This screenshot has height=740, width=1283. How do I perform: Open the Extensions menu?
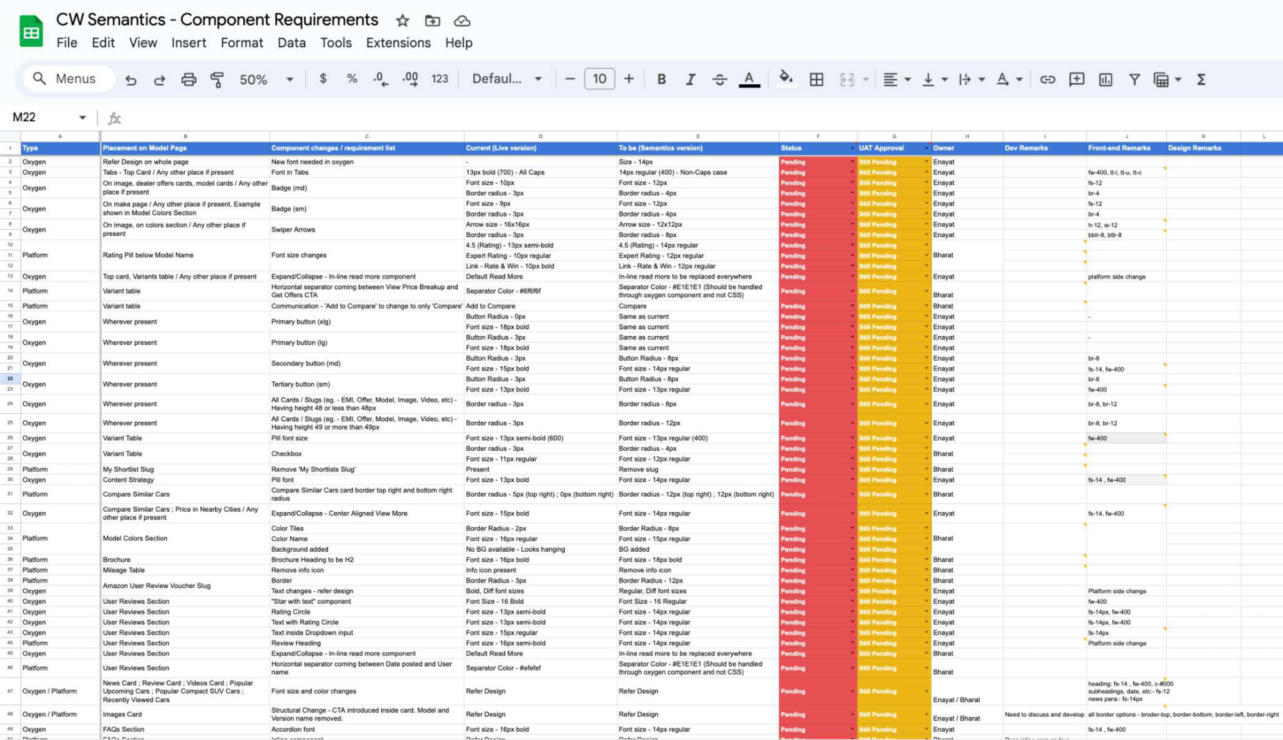point(398,42)
